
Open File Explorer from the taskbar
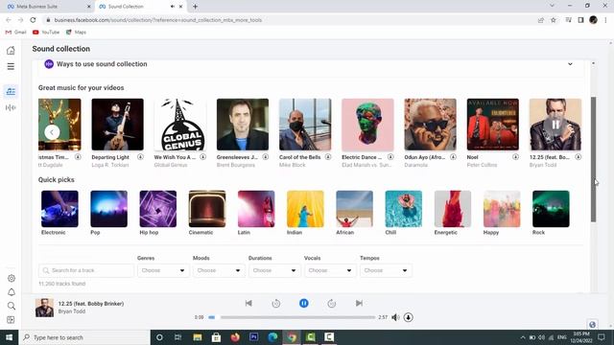tap(198, 337)
